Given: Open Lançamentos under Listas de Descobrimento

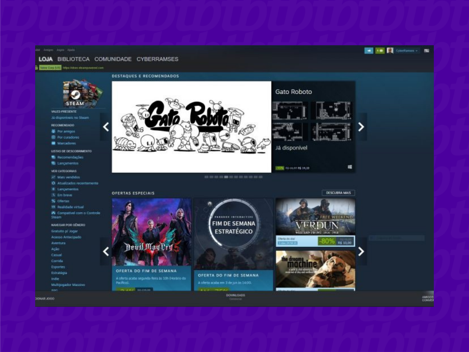Looking at the screenshot, I should pos(68,163).
